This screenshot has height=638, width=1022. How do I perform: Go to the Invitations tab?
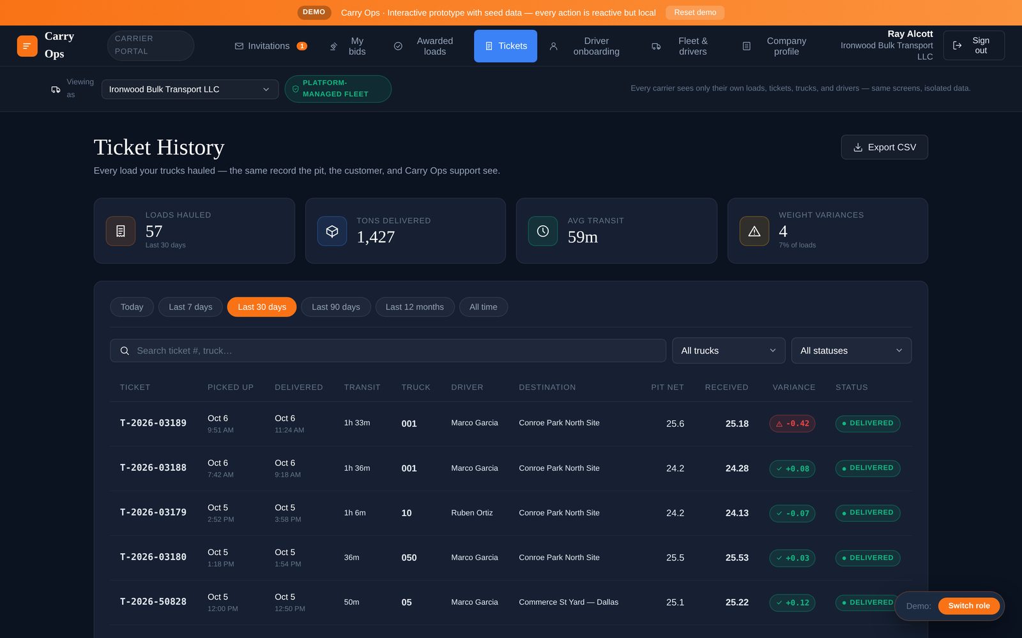[x=271, y=46]
